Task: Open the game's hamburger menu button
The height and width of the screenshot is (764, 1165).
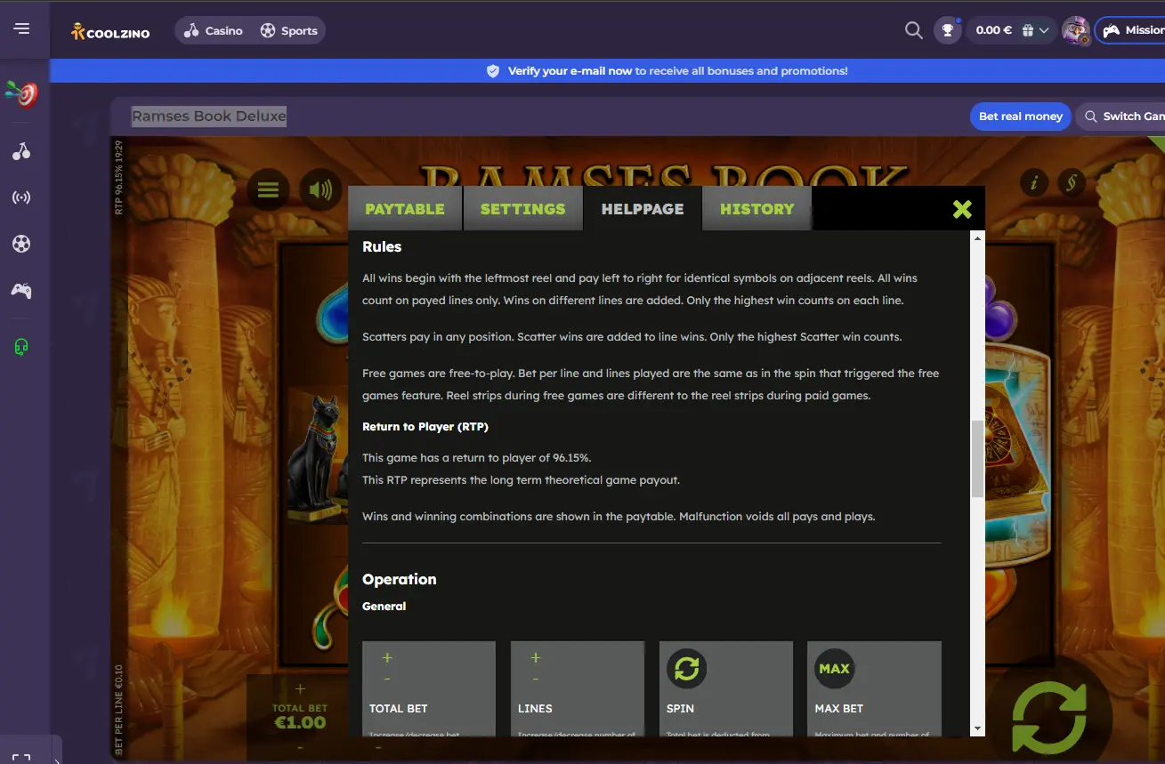Action: click(x=268, y=189)
